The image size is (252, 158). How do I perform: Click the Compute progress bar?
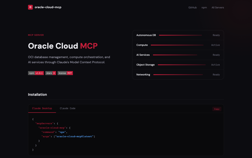coord(177,45)
